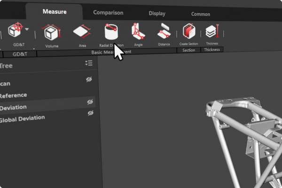Viewport: 282px width, 188px height.
Task: Show the Global Deviation item via eye icon
Action: point(91,113)
